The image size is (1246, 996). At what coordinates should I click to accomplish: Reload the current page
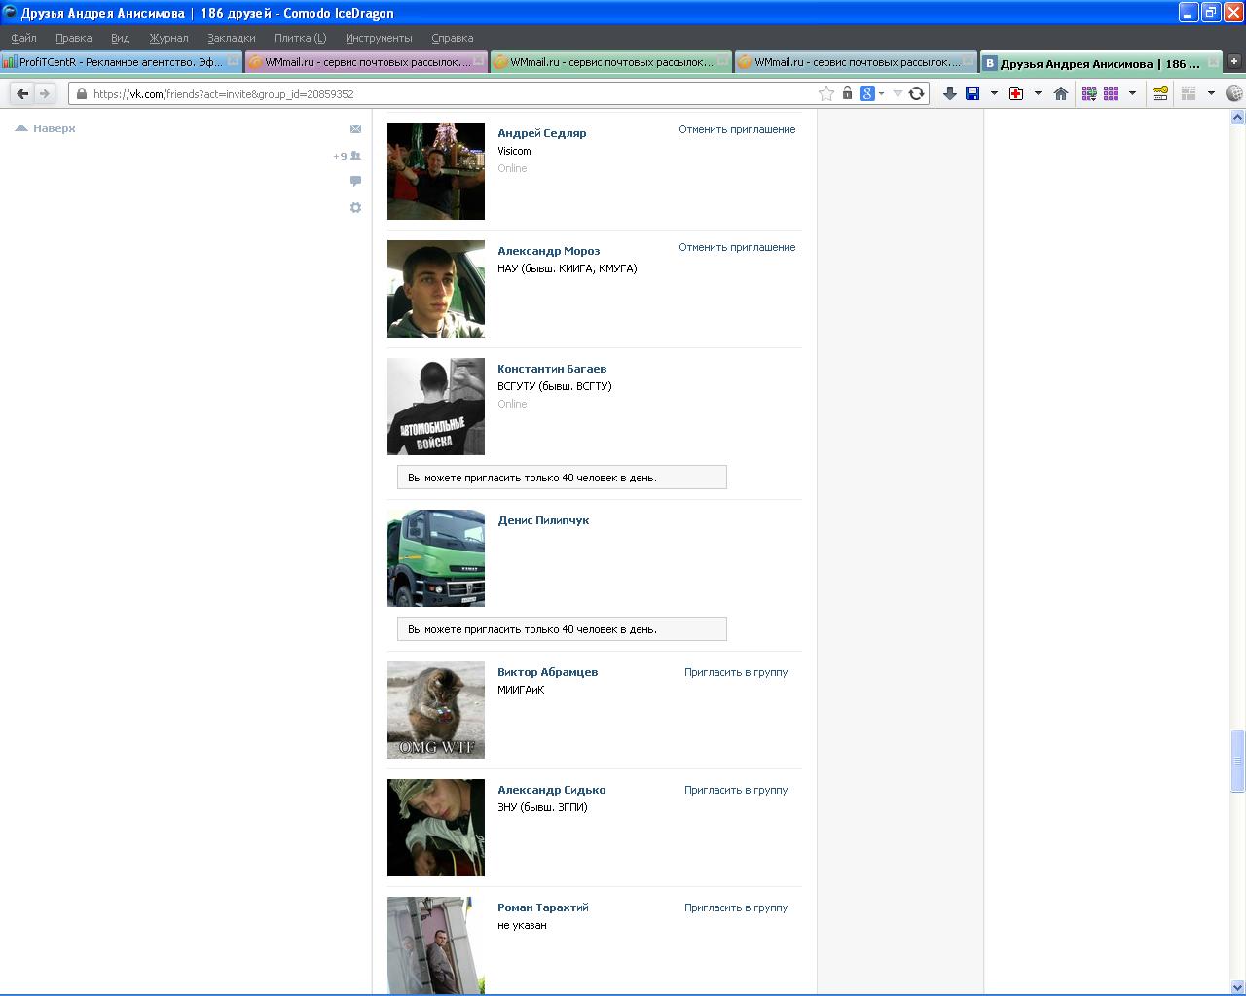click(916, 93)
